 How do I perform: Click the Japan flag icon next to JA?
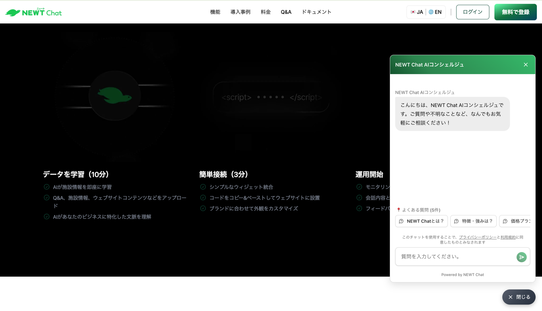point(413,12)
